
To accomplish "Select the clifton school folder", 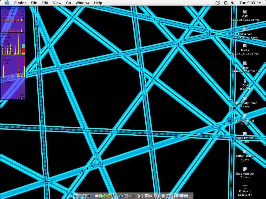I will click(x=245, y=152).
